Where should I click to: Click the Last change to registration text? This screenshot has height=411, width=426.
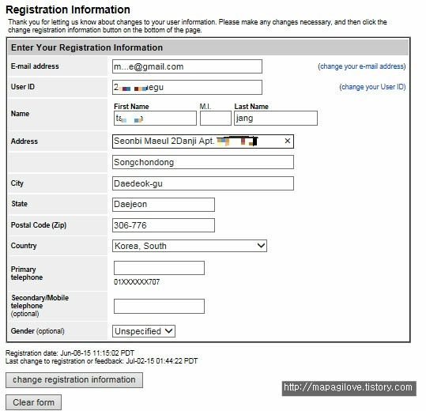102,361
